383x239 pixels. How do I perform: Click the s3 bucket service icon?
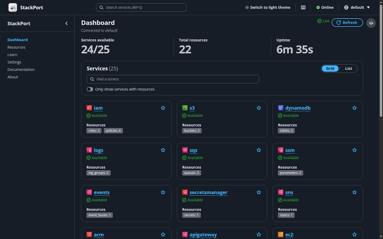pyautogui.click(x=185, y=108)
